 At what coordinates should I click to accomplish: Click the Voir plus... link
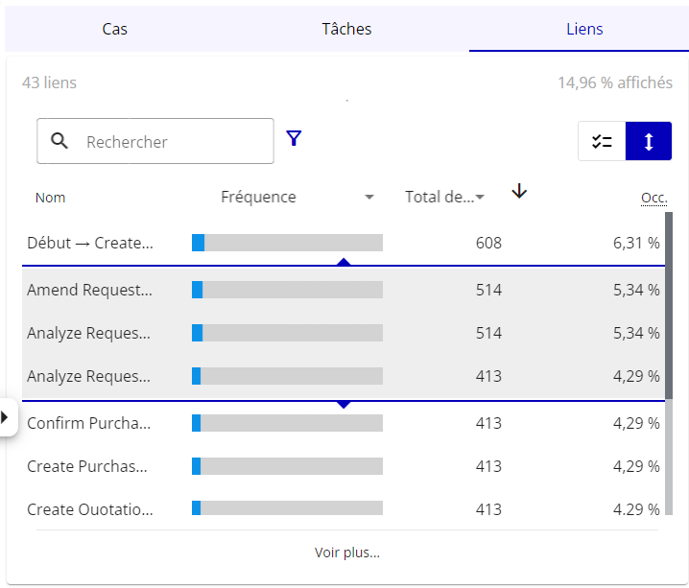[346, 553]
